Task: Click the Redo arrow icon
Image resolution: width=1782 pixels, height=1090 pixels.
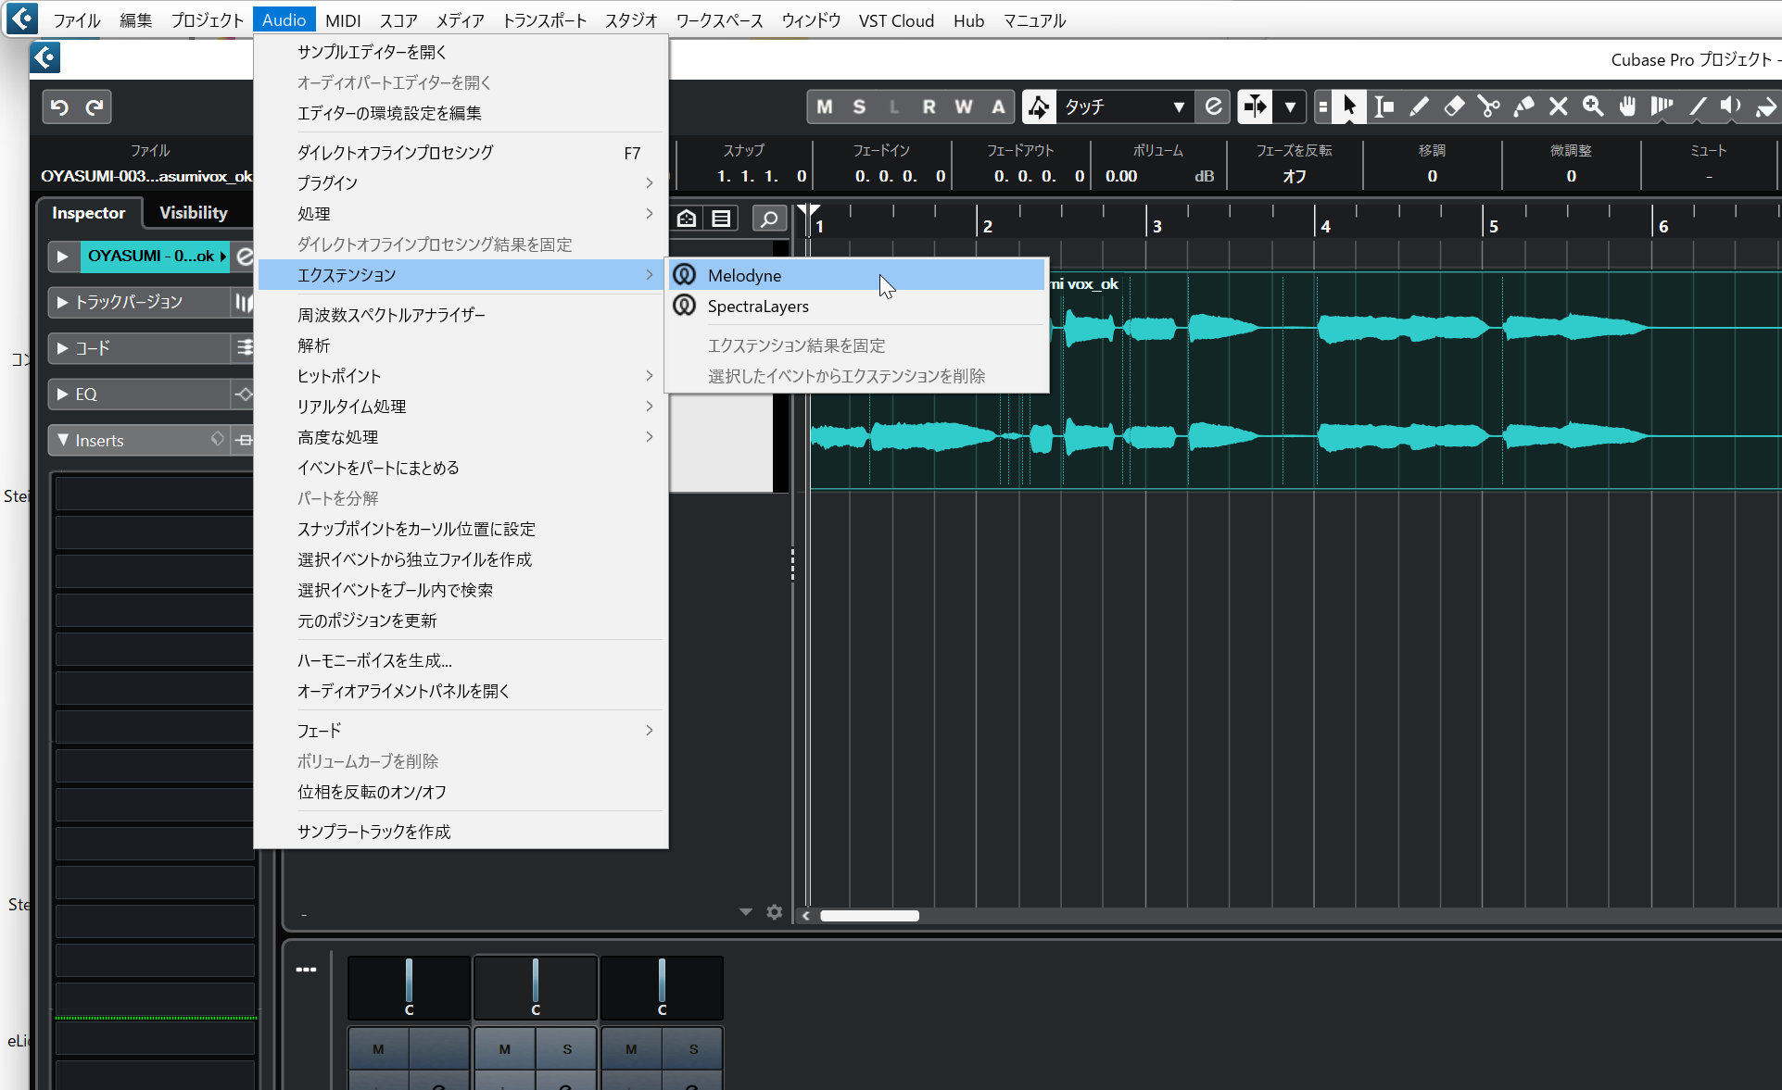Action: tap(95, 107)
